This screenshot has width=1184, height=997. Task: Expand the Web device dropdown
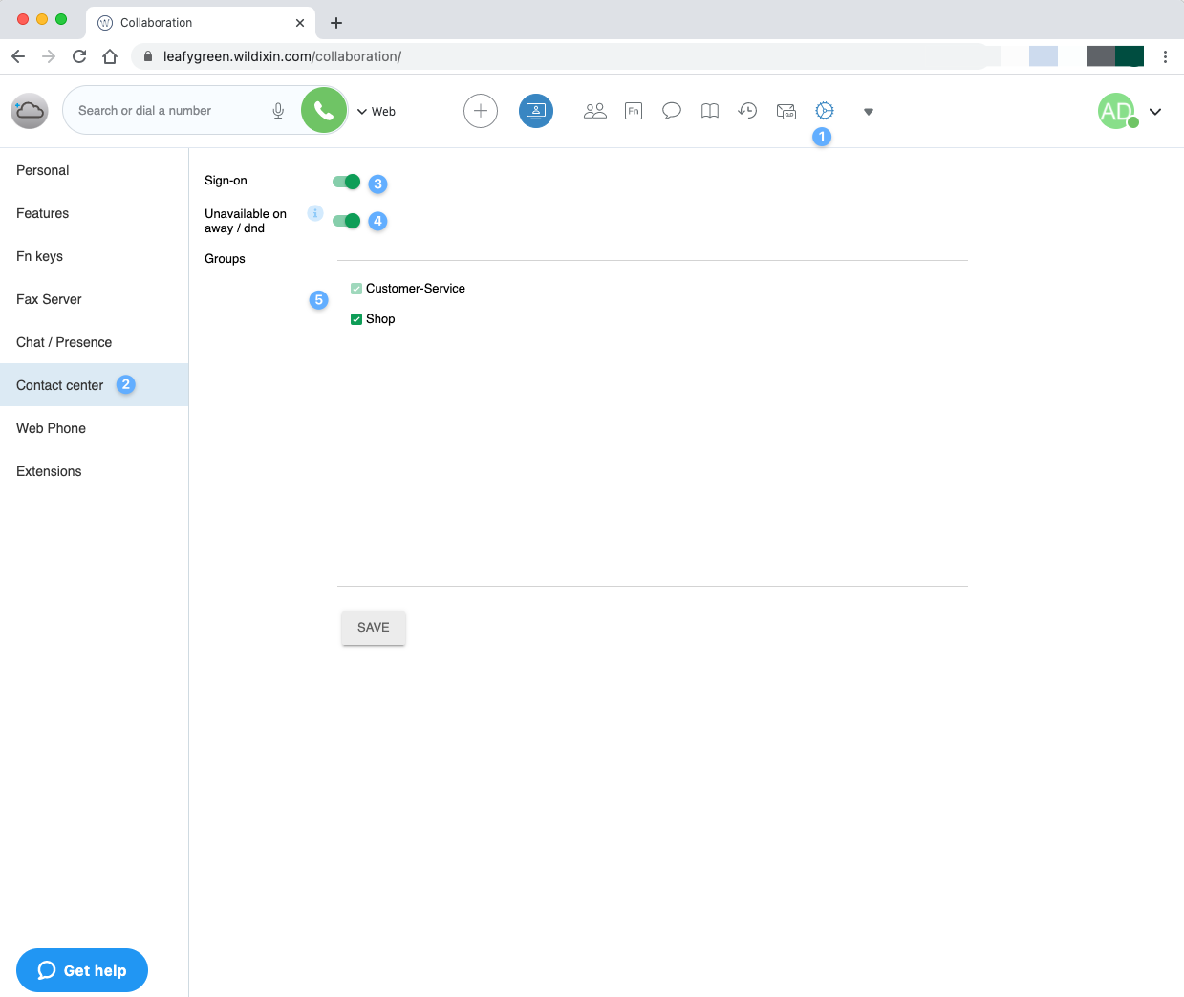(x=376, y=112)
